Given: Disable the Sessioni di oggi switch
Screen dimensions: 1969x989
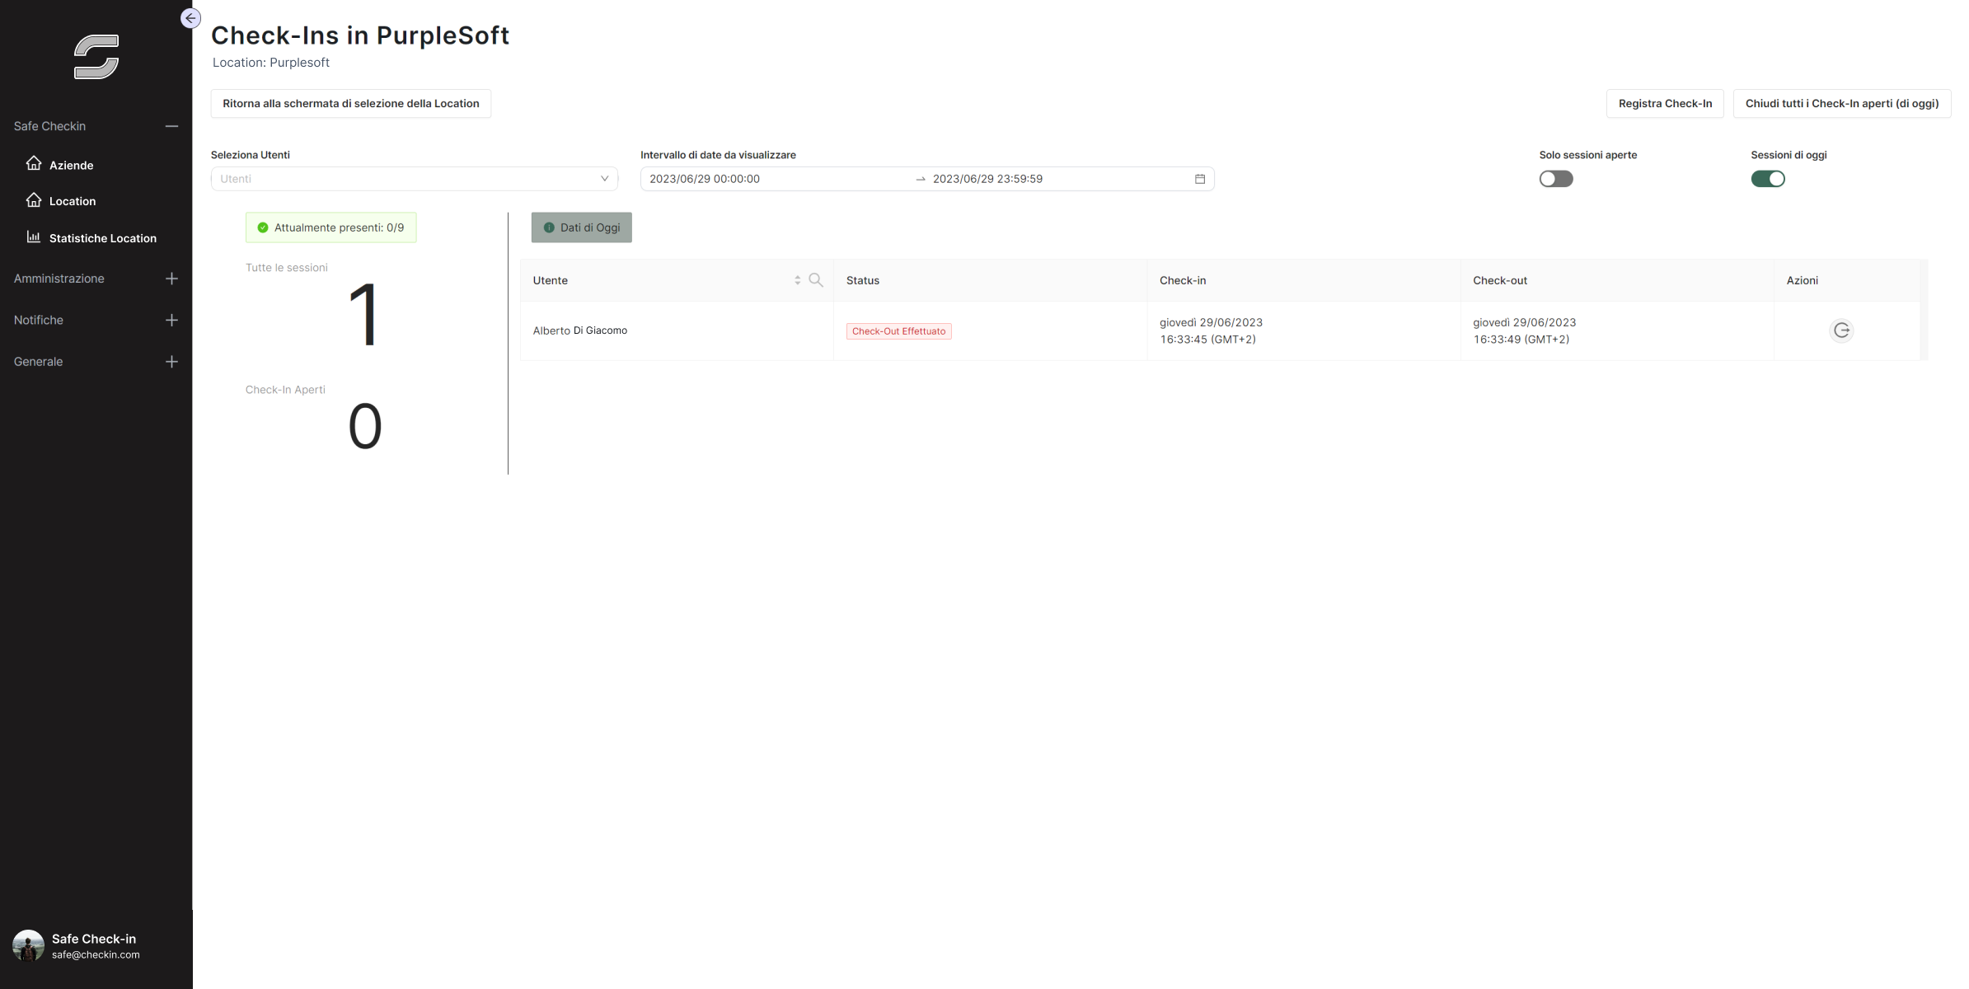Looking at the screenshot, I should coord(1767,179).
